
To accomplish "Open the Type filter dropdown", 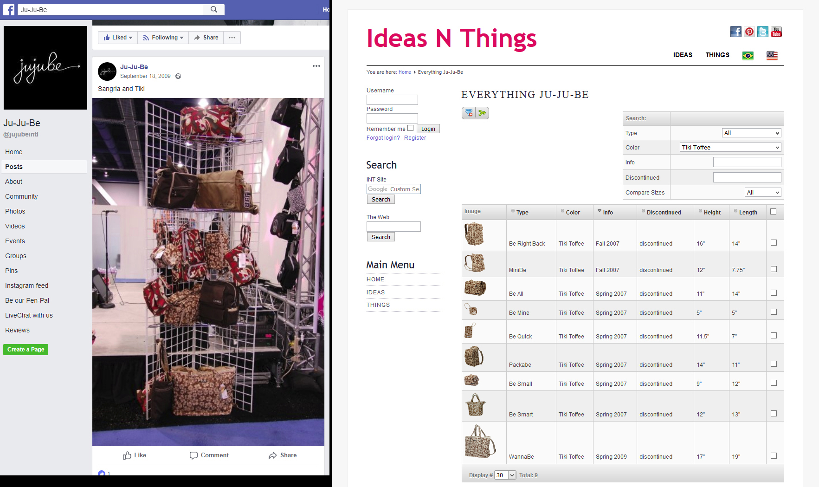I will click(x=752, y=133).
